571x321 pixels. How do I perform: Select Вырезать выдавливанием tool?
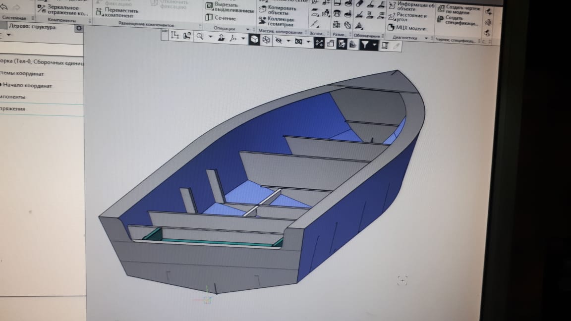pos(229,7)
